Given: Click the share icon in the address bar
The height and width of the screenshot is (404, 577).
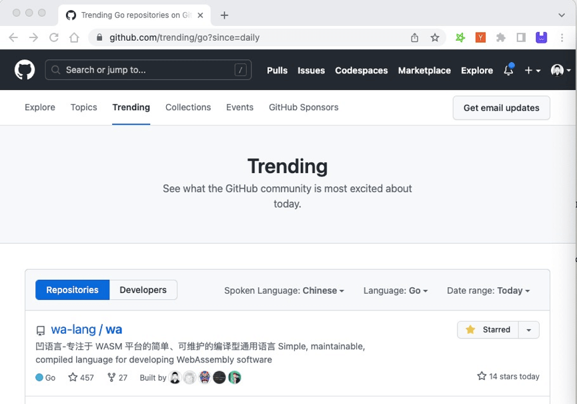Looking at the screenshot, I should coord(414,38).
